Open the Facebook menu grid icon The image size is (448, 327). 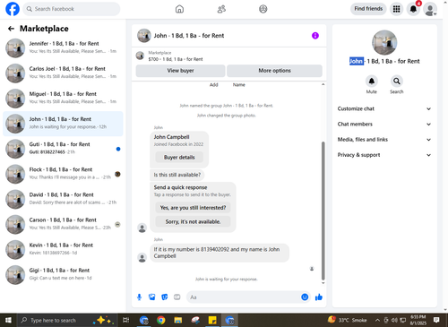tap(396, 9)
